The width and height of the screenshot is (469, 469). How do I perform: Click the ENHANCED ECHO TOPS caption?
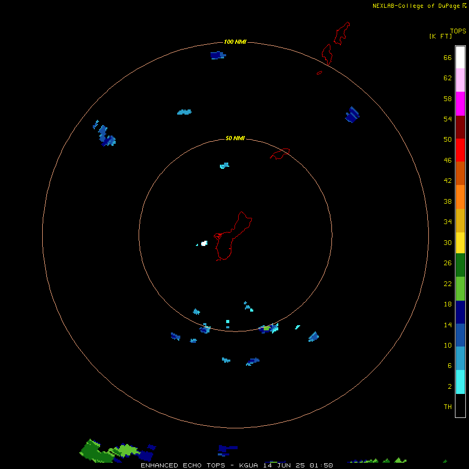183,465
